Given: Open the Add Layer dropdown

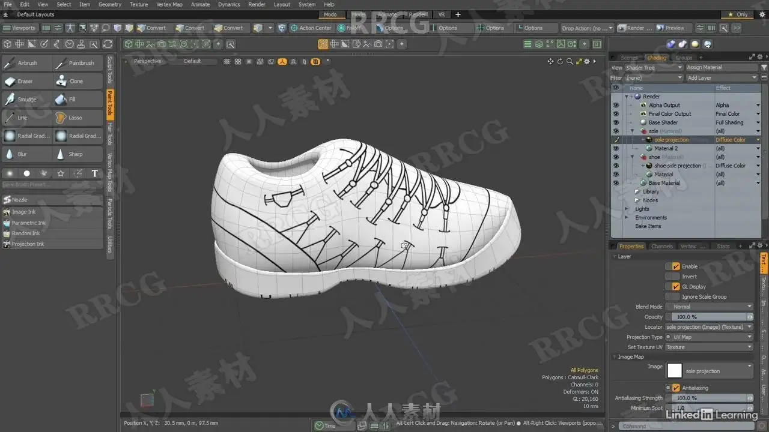Looking at the screenshot, I should 722,78.
